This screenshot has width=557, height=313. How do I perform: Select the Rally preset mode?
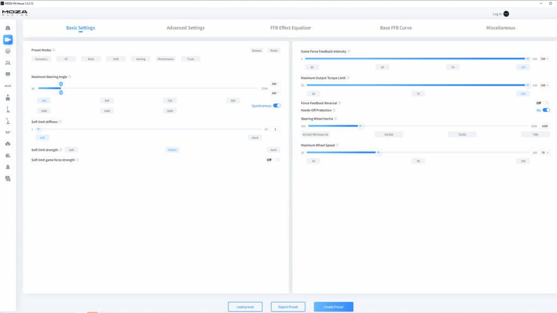click(x=91, y=59)
